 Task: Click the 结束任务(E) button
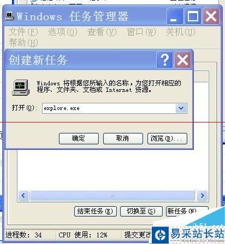point(96,211)
